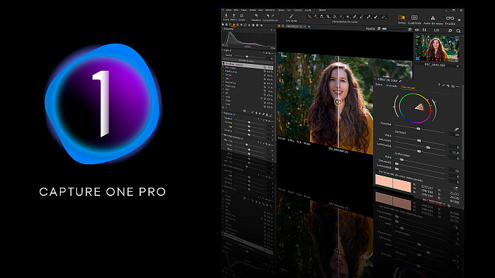
Task: Toggle the Aviso de expo warning
Action: point(433,20)
